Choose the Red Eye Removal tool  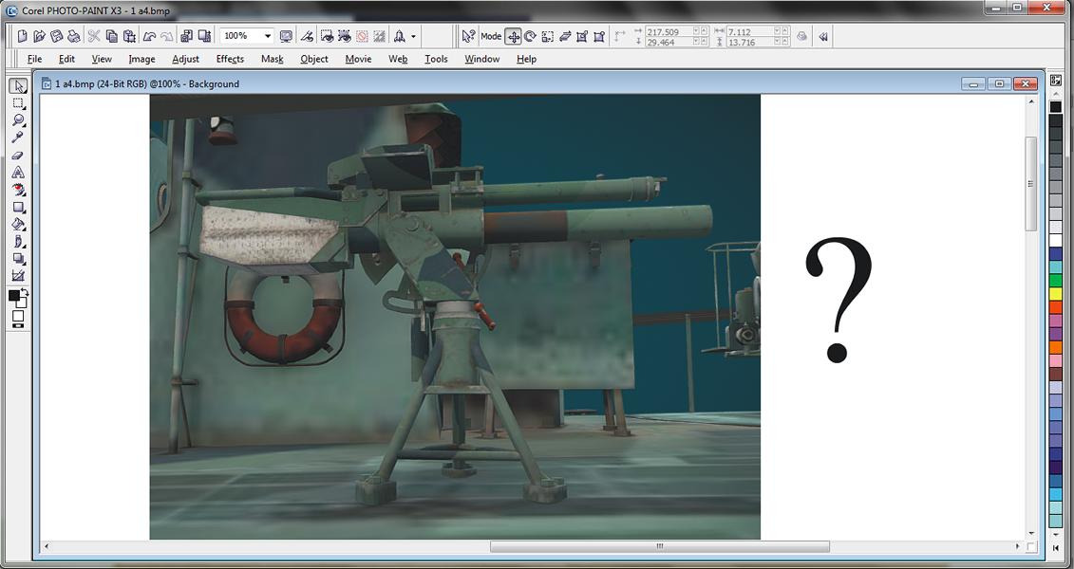pos(18,190)
